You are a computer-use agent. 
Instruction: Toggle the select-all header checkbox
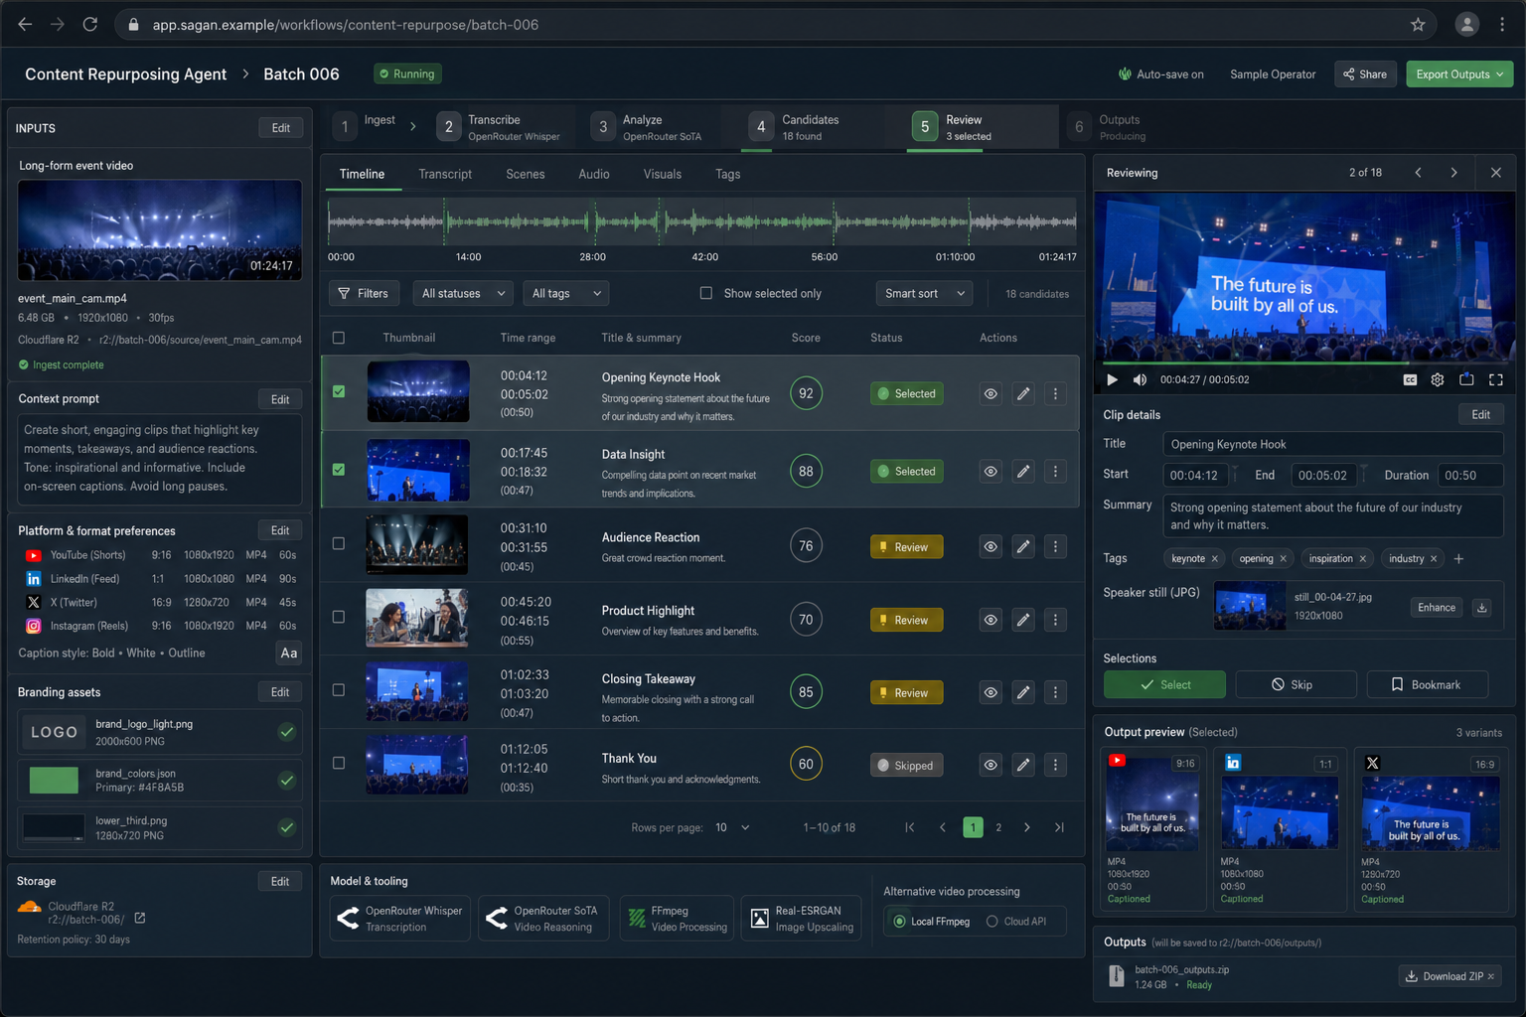point(339,338)
